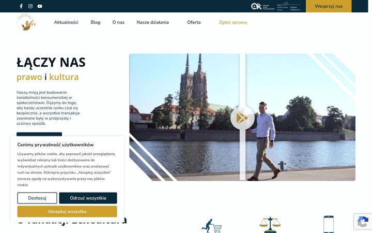Click the justice scales icon
This screenshot has height=233, width=372.
tap(270, 224)
